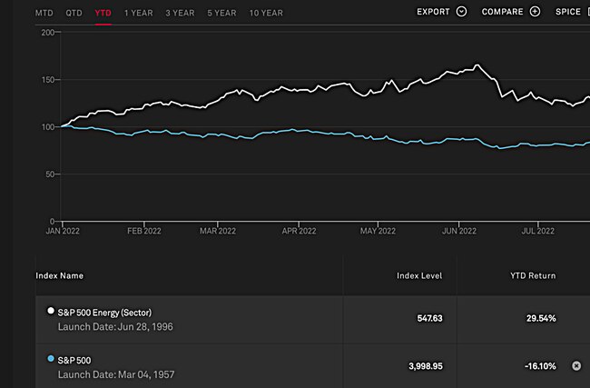The image size is (590, 388).
Task: Click the 547.63 index level value
Action: pyautogui.click(x=429, y=318)
